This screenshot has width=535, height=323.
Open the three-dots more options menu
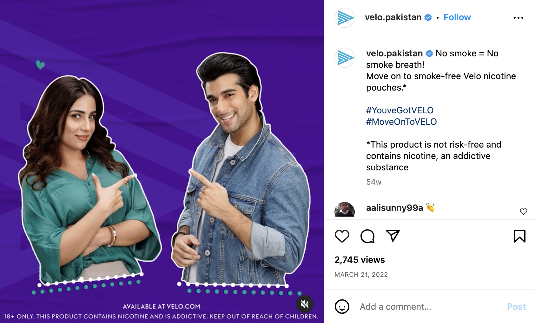[518, 18]
